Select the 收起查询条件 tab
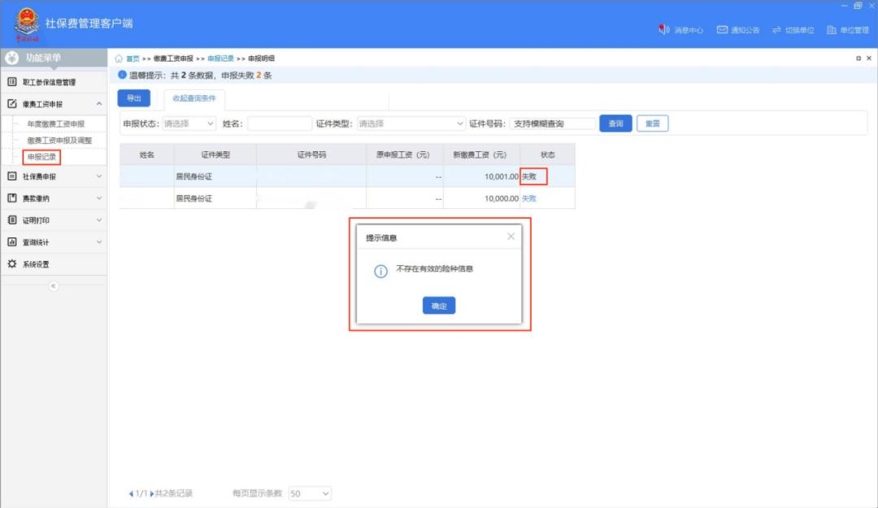 194,98
